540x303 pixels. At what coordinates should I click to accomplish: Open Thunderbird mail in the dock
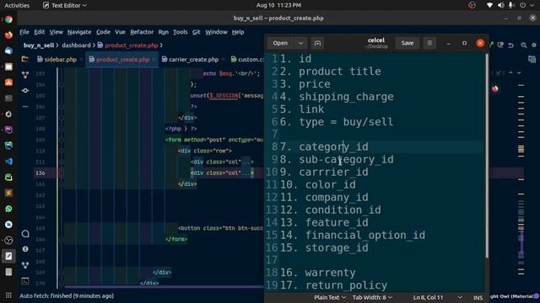click(x=8, y=50)
